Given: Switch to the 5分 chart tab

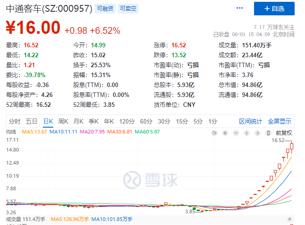Looking at the screenshot, I should pos(198,122).
